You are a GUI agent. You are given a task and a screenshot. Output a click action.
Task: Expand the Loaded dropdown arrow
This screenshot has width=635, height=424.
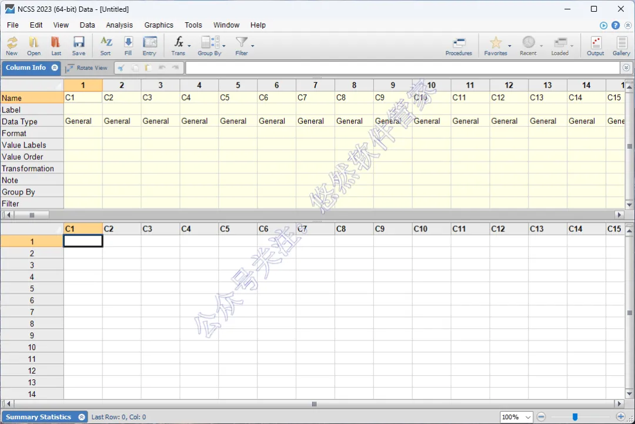tap(572, 46)
